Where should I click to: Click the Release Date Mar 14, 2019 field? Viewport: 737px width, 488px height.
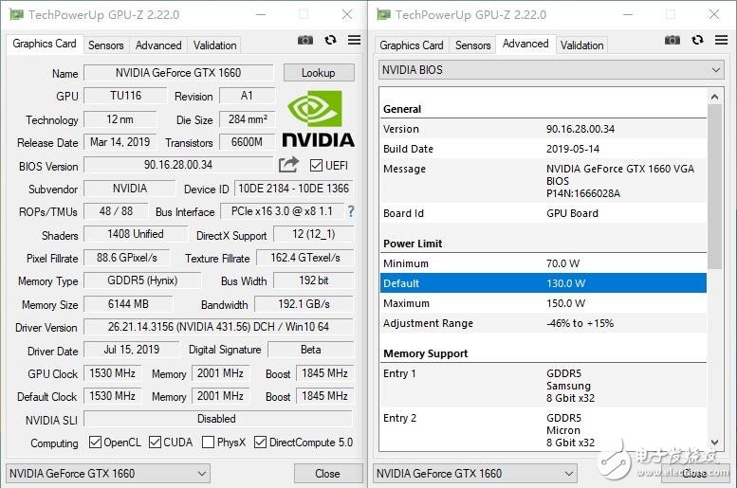[x=120, y=142]
